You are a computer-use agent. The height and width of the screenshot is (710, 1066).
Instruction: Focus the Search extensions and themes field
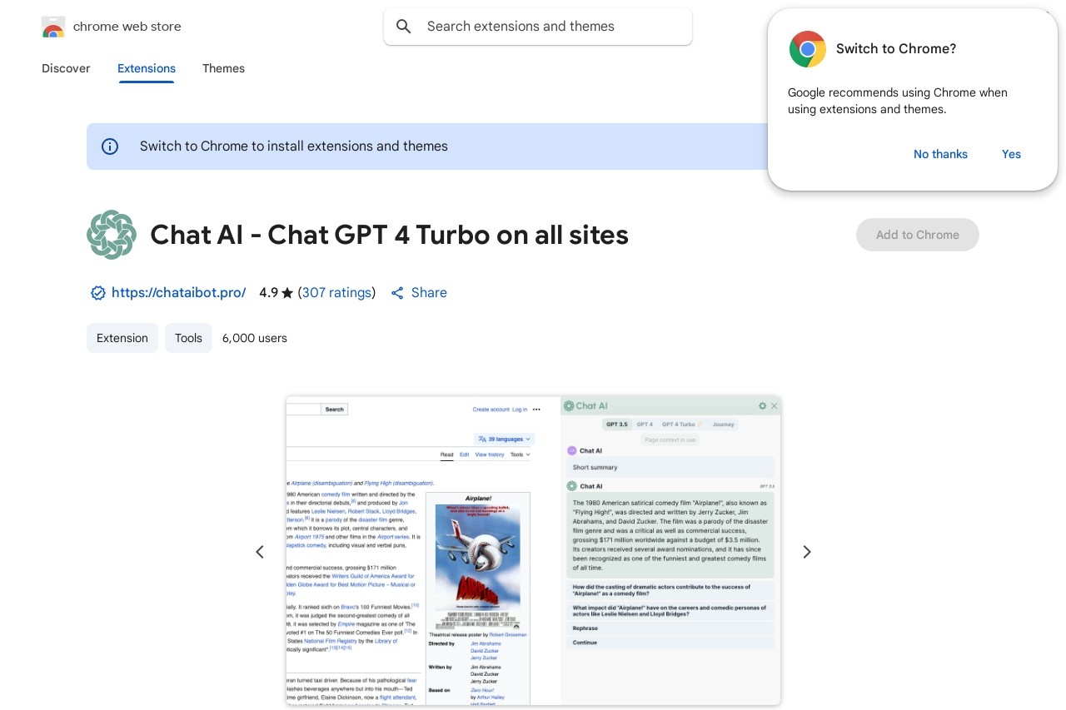tap(538, 27)
